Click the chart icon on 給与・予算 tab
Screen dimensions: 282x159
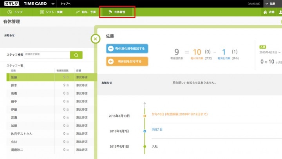point(78,12)
